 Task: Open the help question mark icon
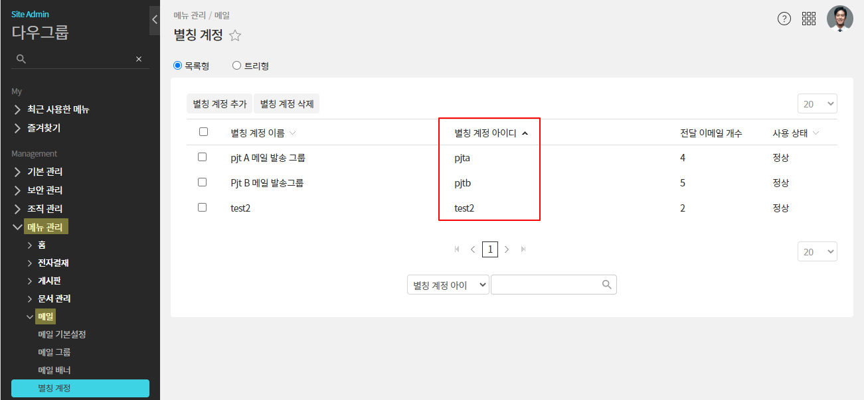(784, 19)
